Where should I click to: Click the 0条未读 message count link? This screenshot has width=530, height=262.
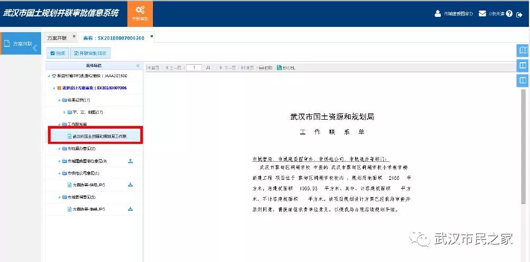(497, 14)
